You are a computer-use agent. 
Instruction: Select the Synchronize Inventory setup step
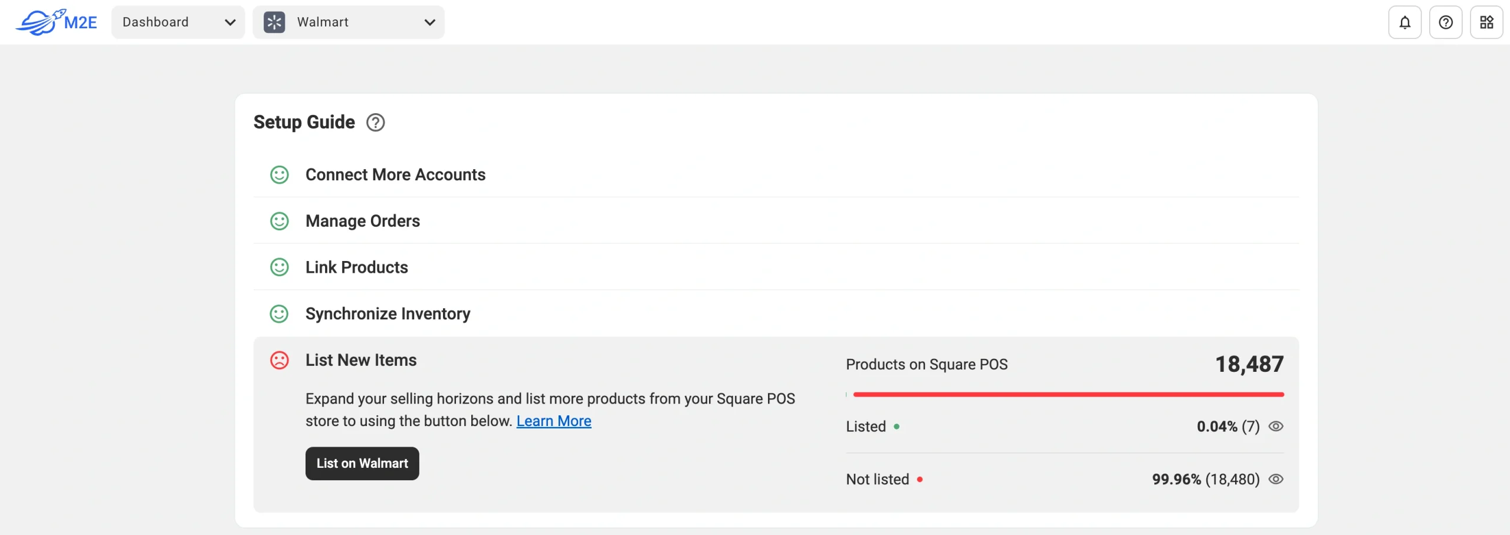pyautogui.click(x=388, y=313)
